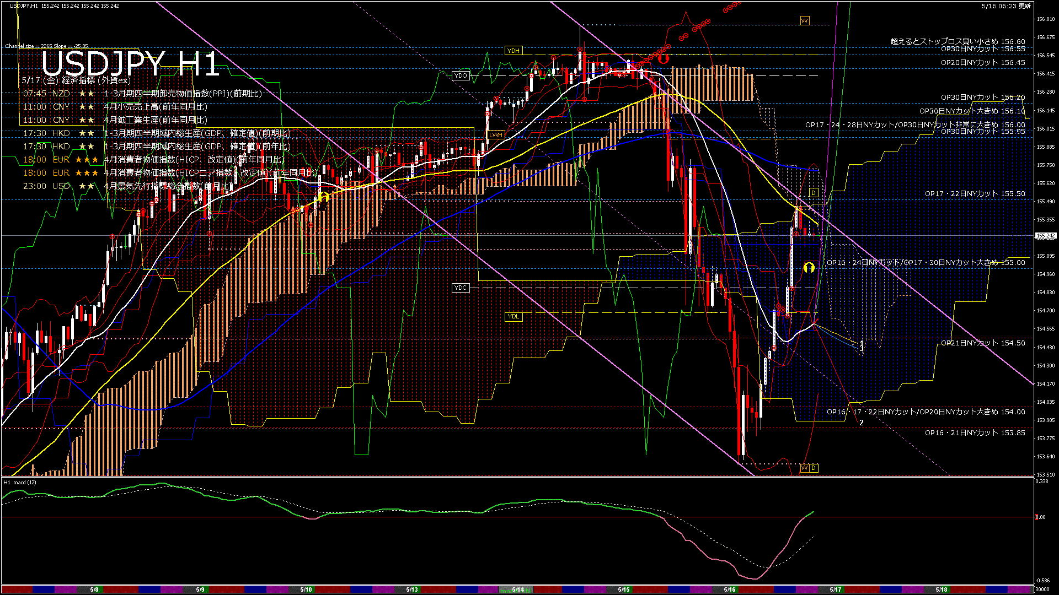Image resolution: width=1059 pixels, height=595 pixels.
Task: Click the H1 macd (12) indicator label
Action: coord(20,482)
